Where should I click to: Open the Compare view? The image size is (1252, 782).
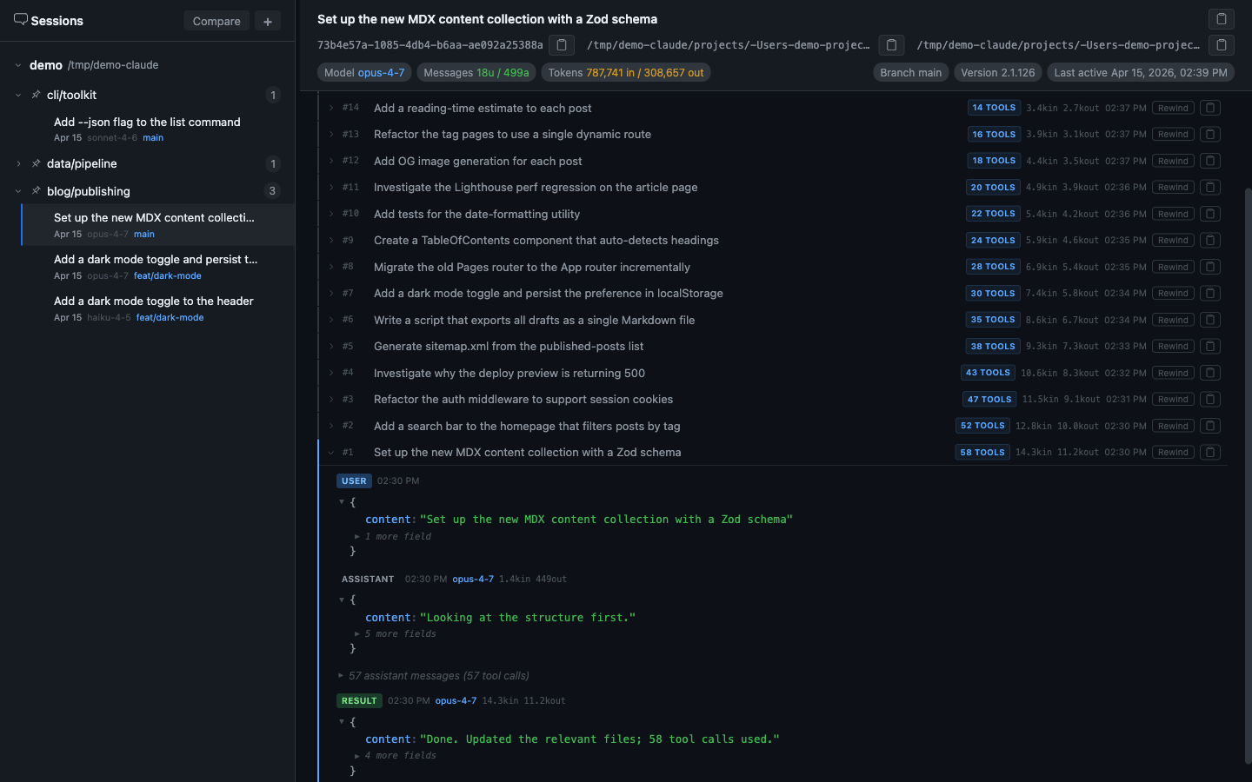[216, 21]
